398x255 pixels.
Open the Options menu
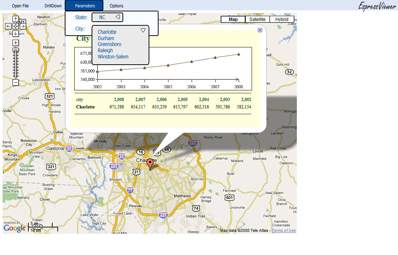(117, 6)
